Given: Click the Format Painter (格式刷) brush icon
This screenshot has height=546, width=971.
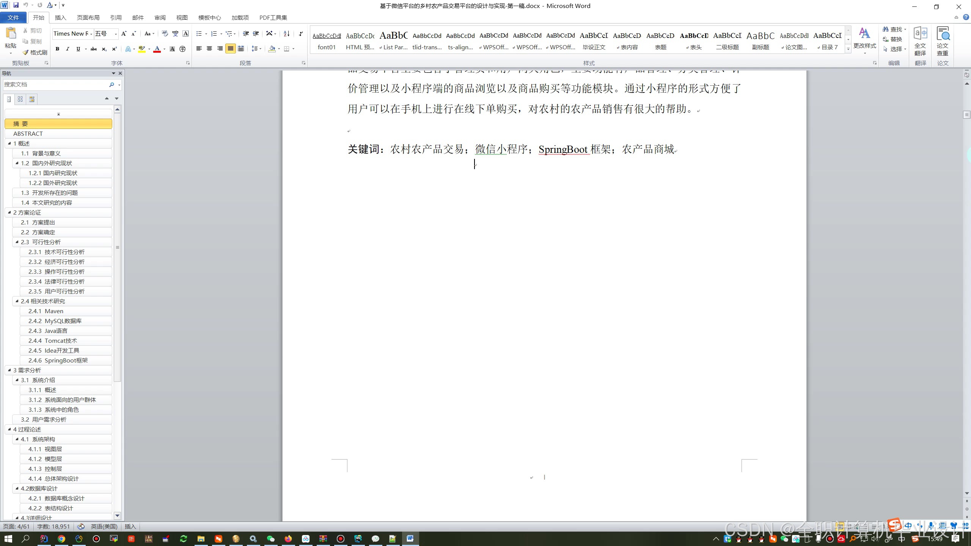Looking at the screenshot, I should 25,52.
